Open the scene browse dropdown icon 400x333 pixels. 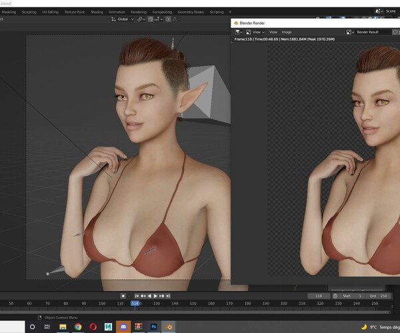click(379, 11)
